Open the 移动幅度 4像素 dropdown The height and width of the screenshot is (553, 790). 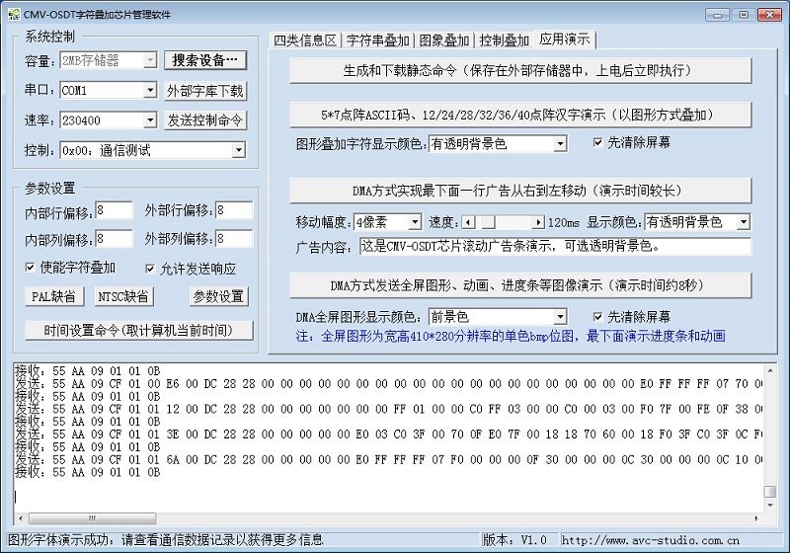click(x=415, y=222)
